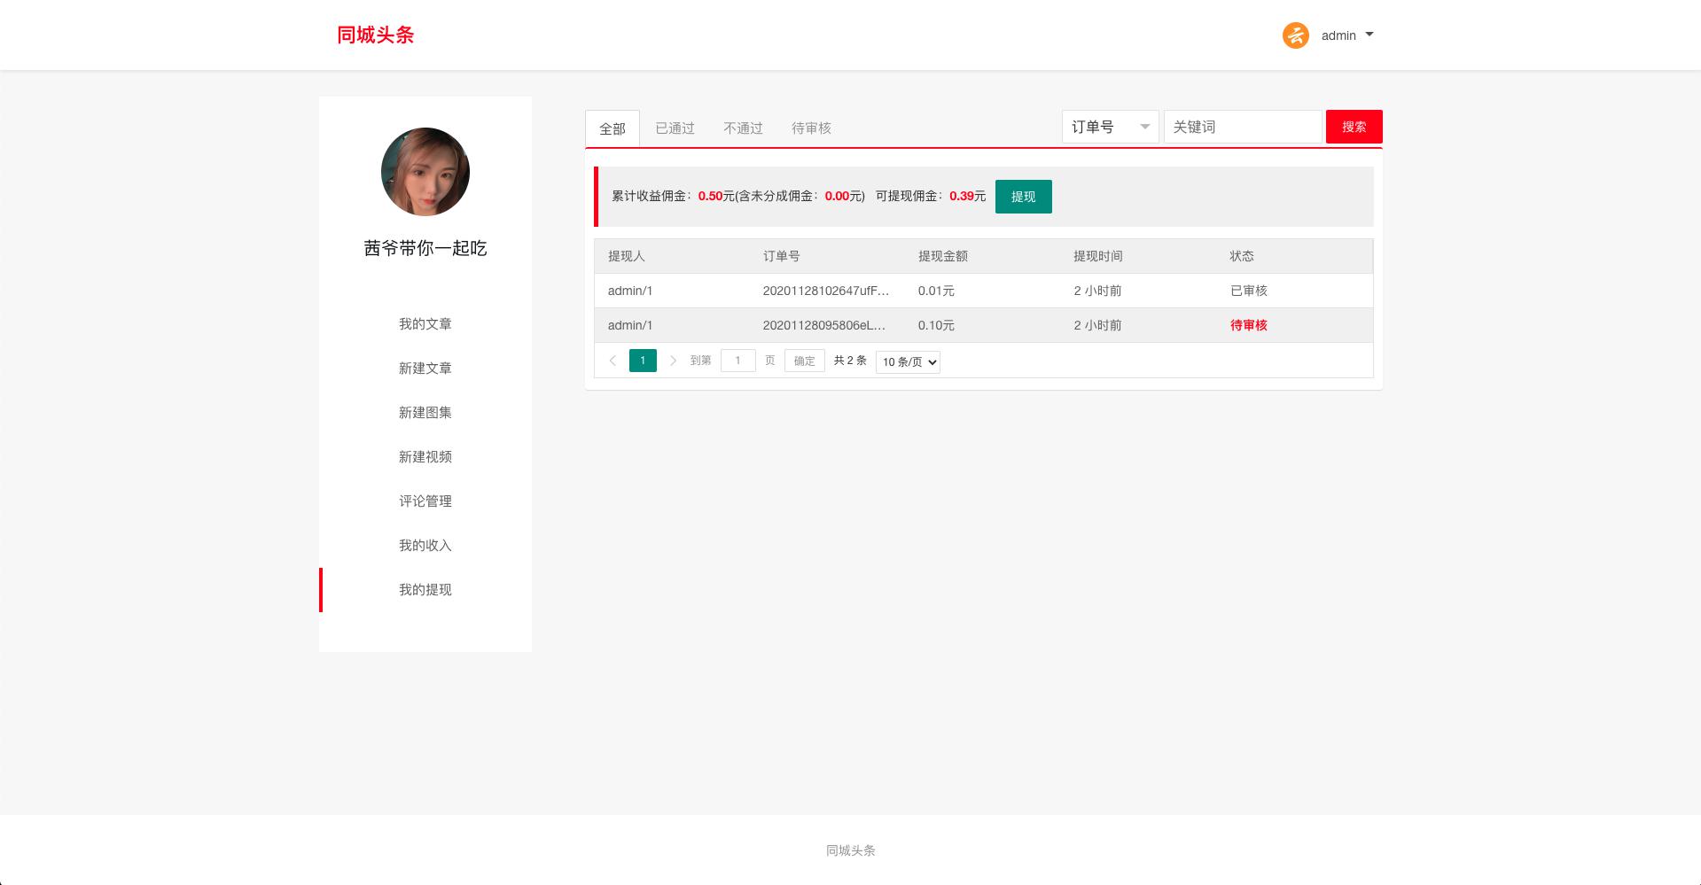Switch to the 待审核 tab
Image resolution: width=1701 pixels, height=885 pixels.
tap(811, 128)
